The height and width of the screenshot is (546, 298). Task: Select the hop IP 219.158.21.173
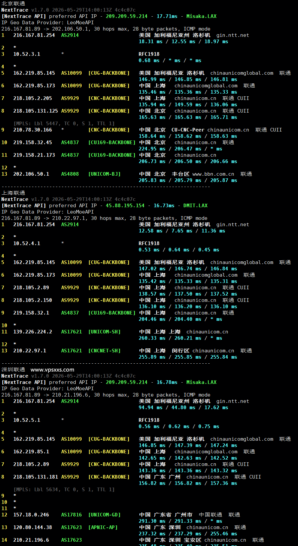[x=34, y=155]
